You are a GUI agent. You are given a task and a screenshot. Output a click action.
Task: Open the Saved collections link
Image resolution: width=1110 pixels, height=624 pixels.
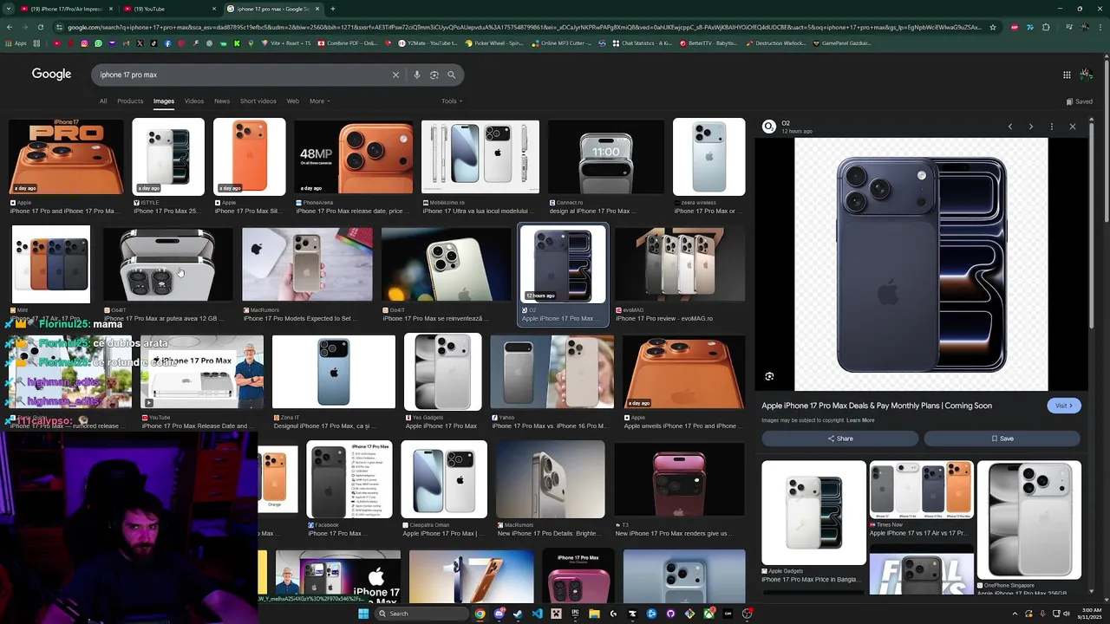coord(1080,101)
